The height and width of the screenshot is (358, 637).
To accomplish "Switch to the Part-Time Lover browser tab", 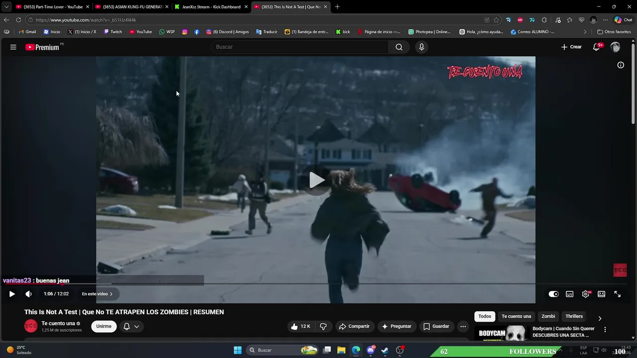I will 52,7.
